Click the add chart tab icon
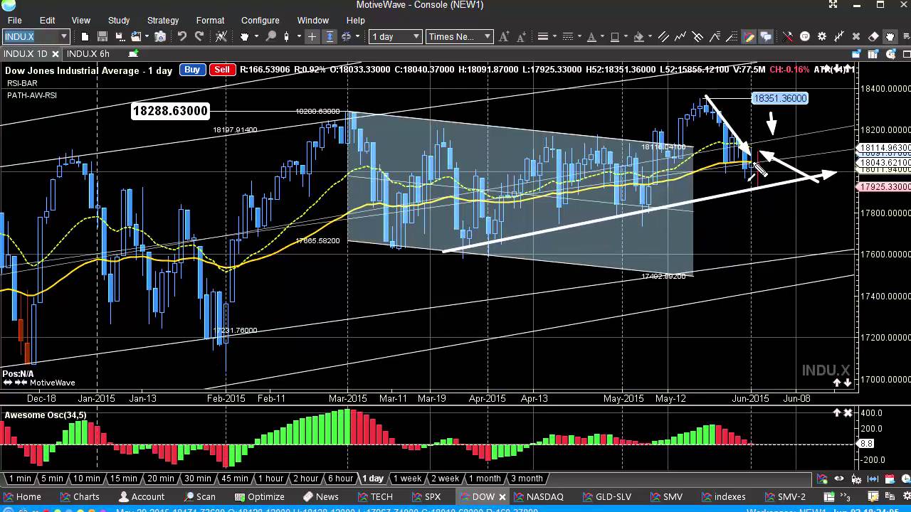911x512 pixels. (133, 54)
